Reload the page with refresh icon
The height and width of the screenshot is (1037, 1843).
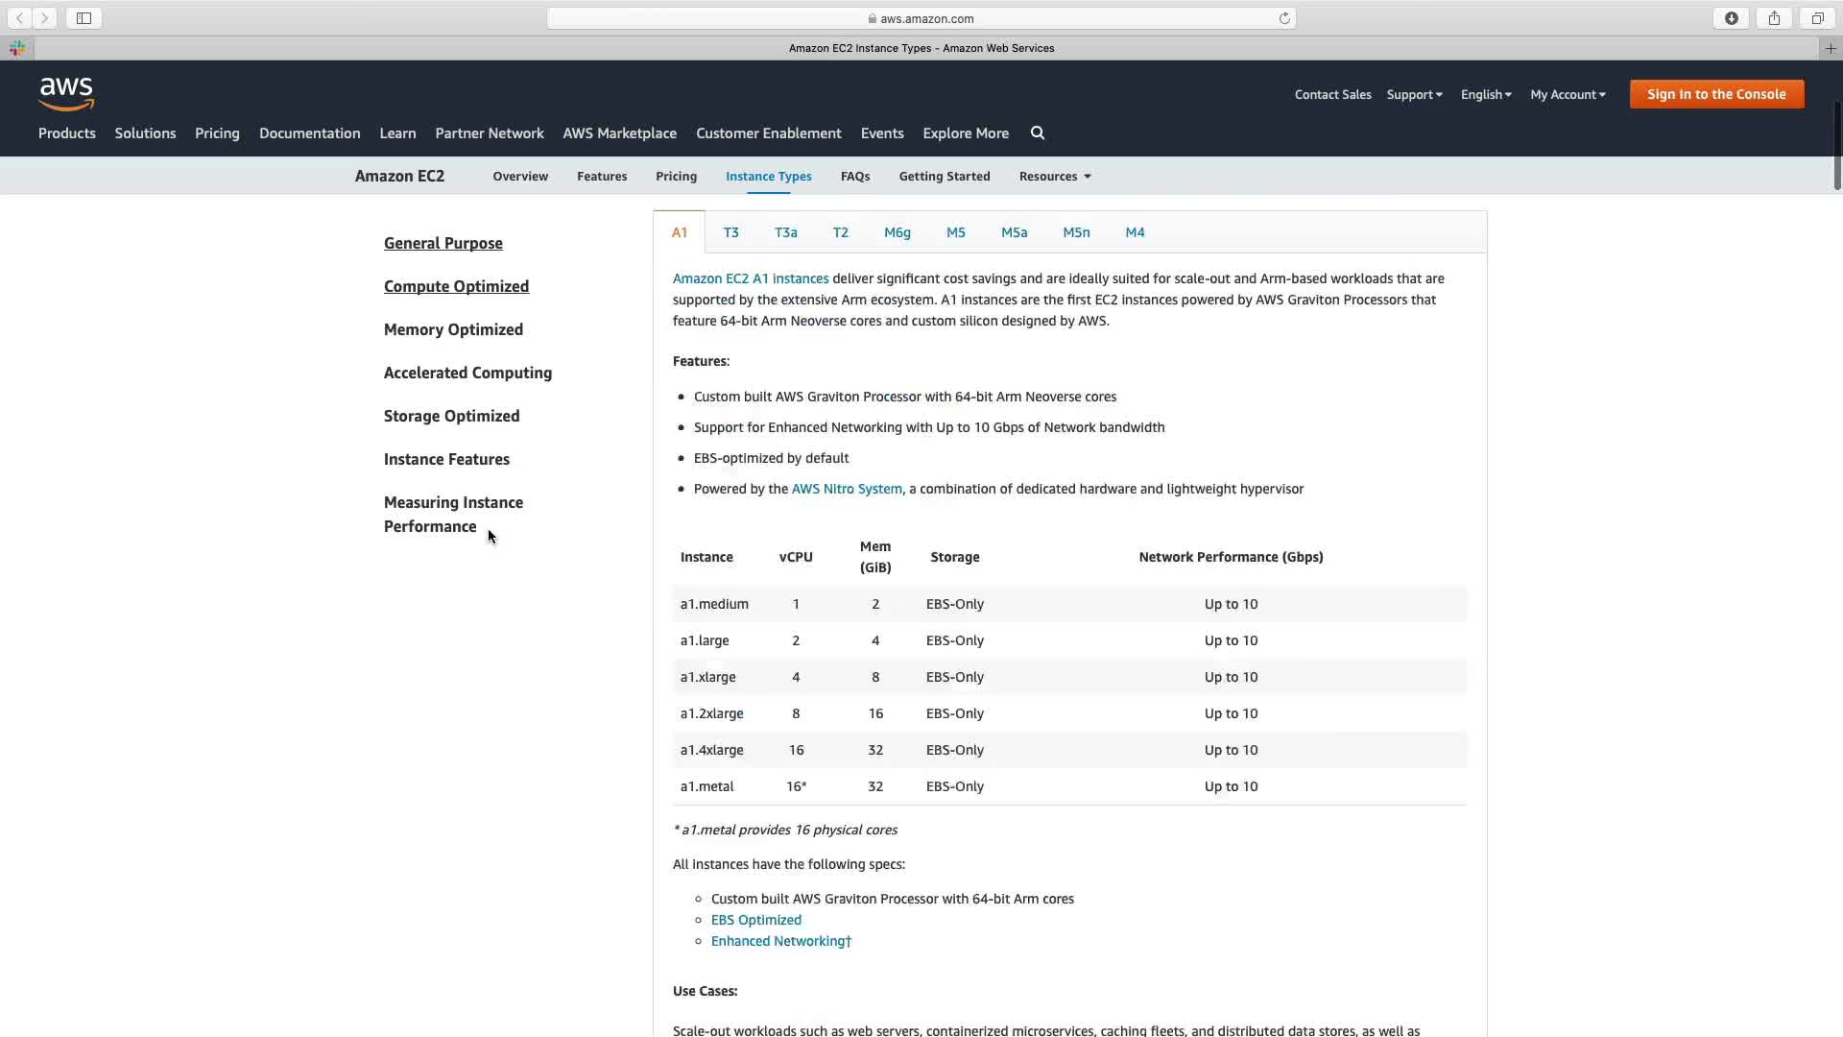tap(1284, 18)
